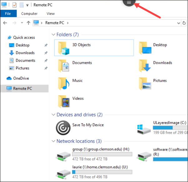Select the software (R:) network drive icon
The image size is (188, 182).
tap(144, 156)
